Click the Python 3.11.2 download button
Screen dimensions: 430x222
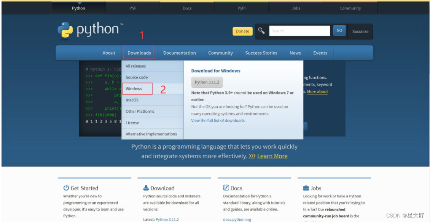coord(207,82)
